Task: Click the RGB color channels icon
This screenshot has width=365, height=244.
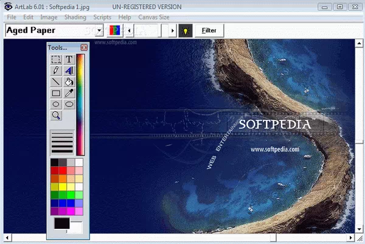Action: click(x=115, y=30)
